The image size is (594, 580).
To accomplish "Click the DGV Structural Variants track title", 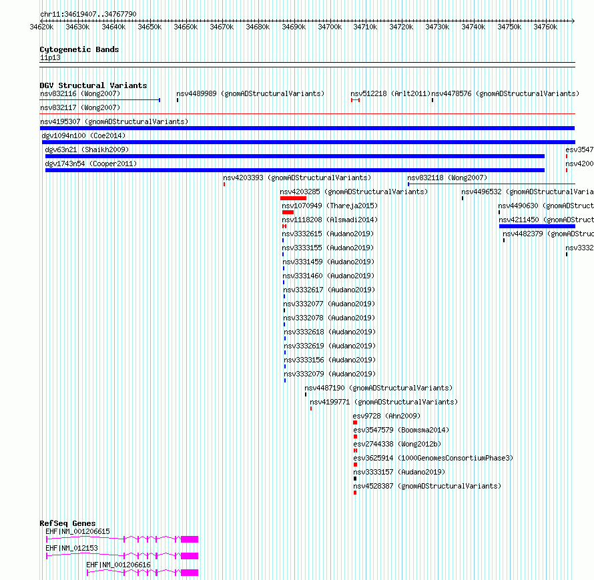I will (93, 85).
